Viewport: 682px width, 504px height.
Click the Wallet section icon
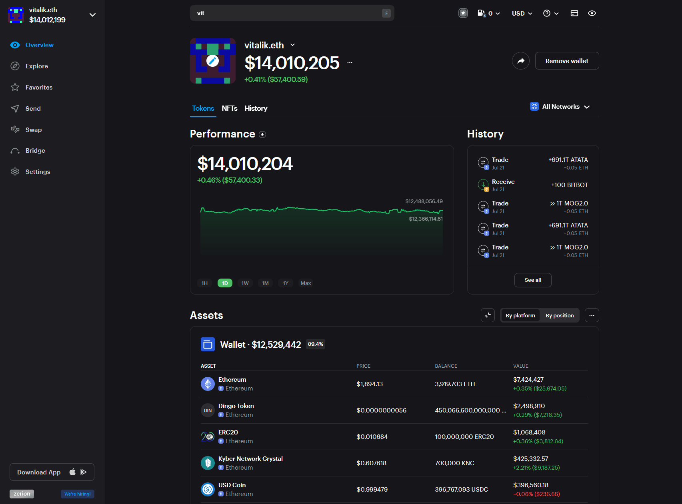click(x=208, y=345)
